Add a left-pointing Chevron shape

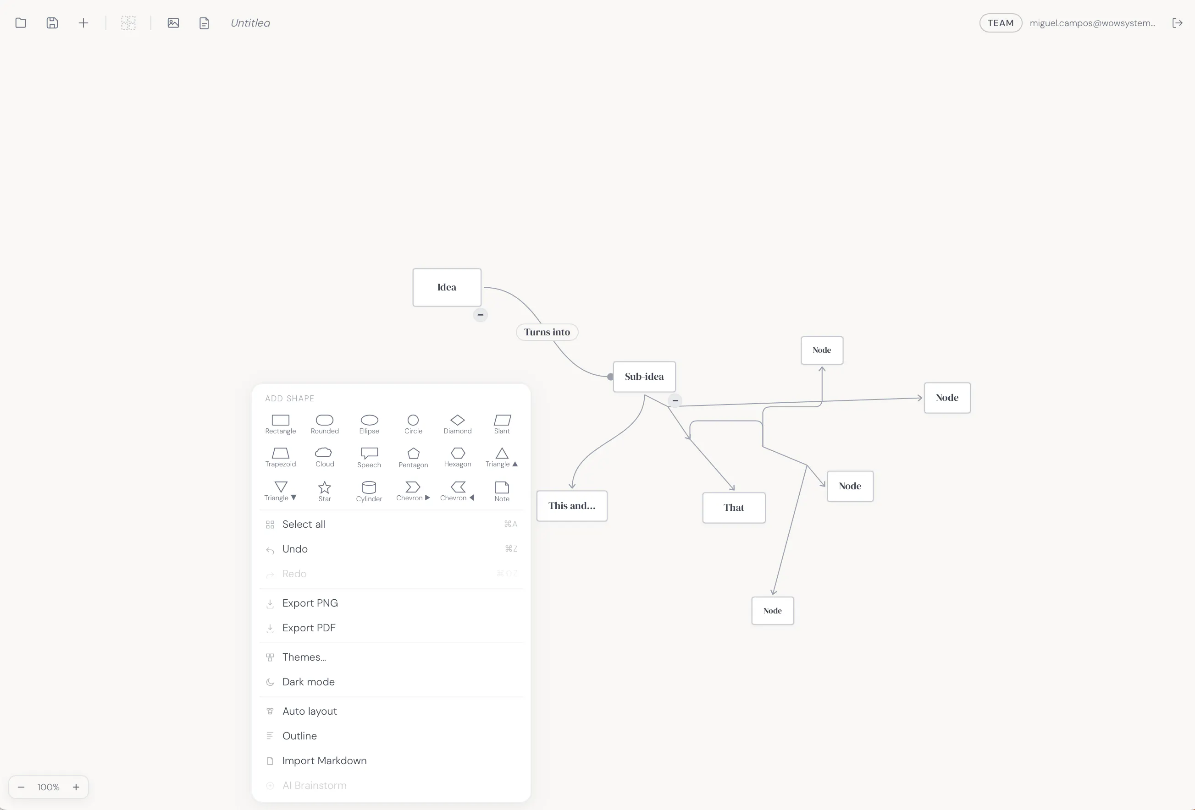[458, 492]
